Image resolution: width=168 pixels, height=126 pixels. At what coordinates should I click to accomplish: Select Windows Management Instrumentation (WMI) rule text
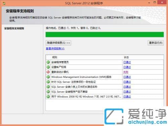[x=81, y=77]
